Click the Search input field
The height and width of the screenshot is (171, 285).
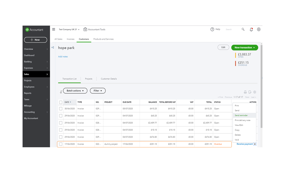click(x=231, y=29)
